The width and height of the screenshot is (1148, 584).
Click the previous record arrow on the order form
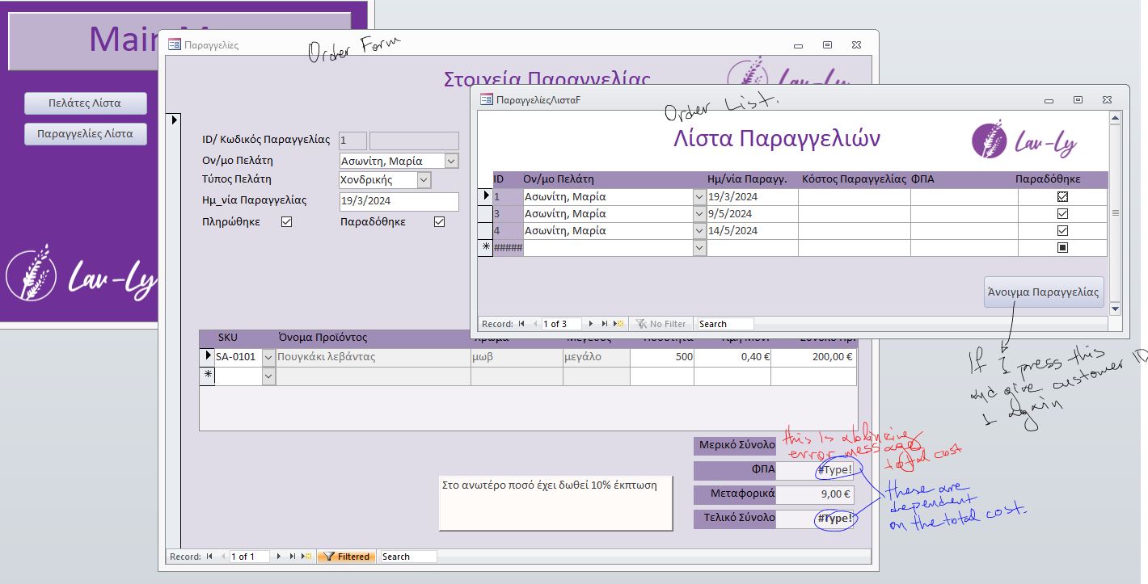pos(224,556)
